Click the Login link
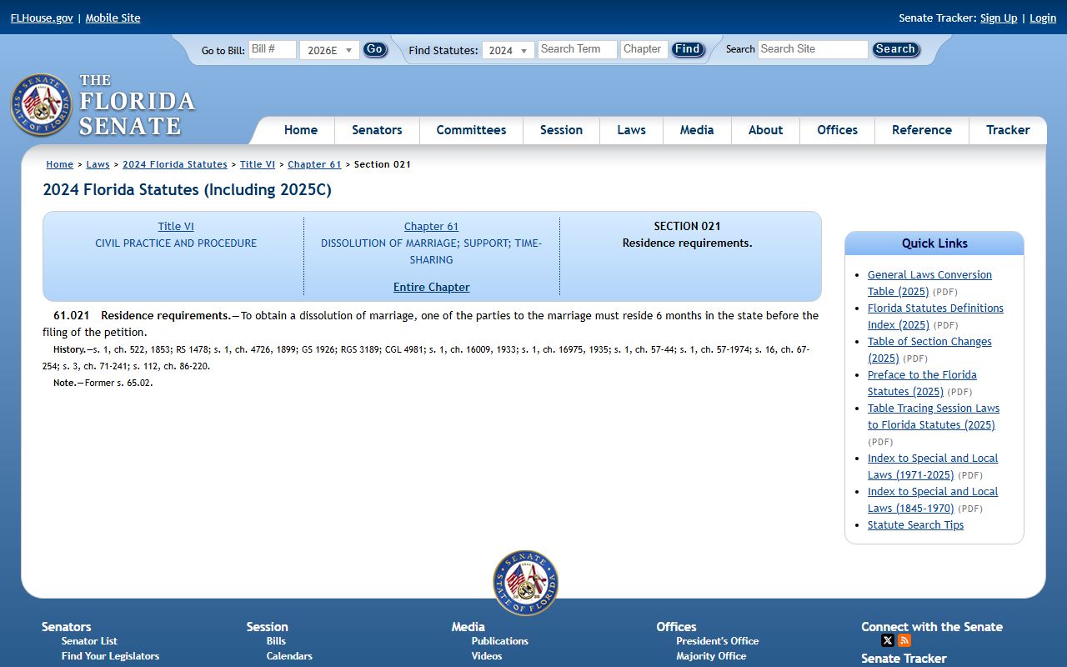 coord(1043,18)
